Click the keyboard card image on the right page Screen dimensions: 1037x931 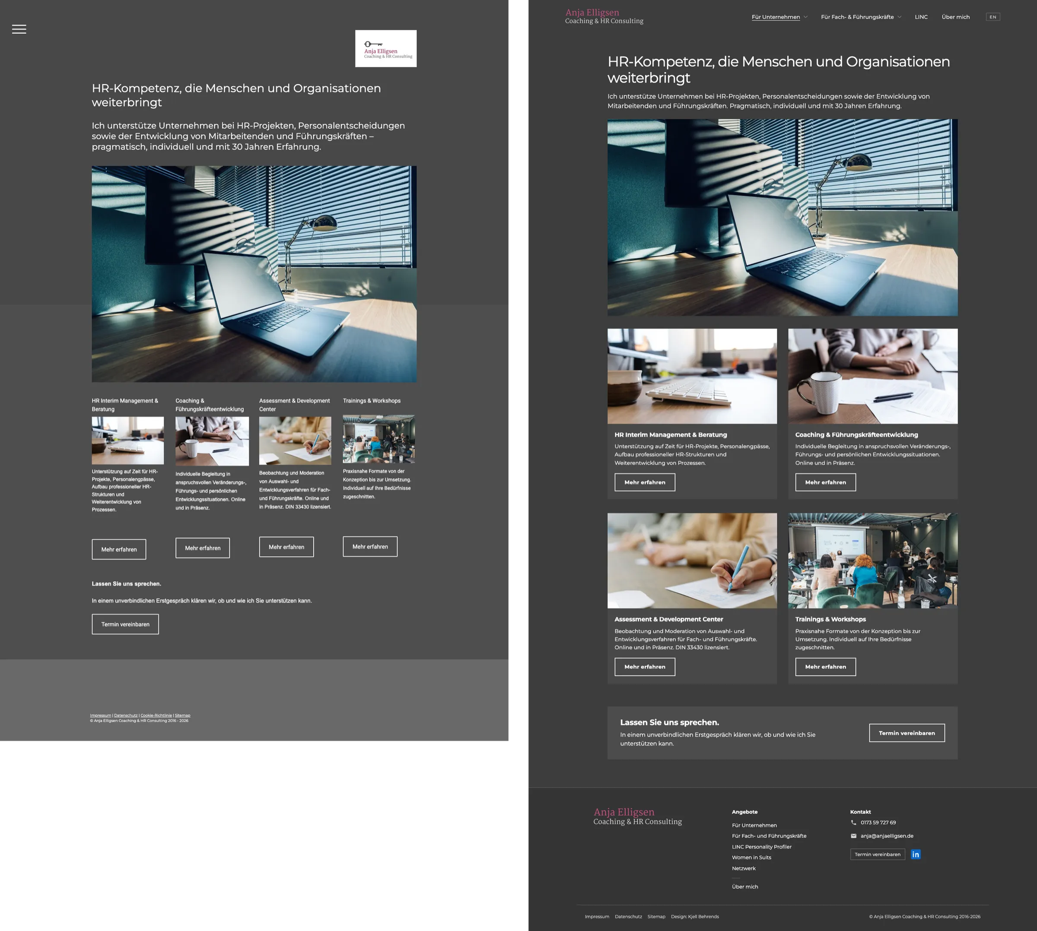692,376
